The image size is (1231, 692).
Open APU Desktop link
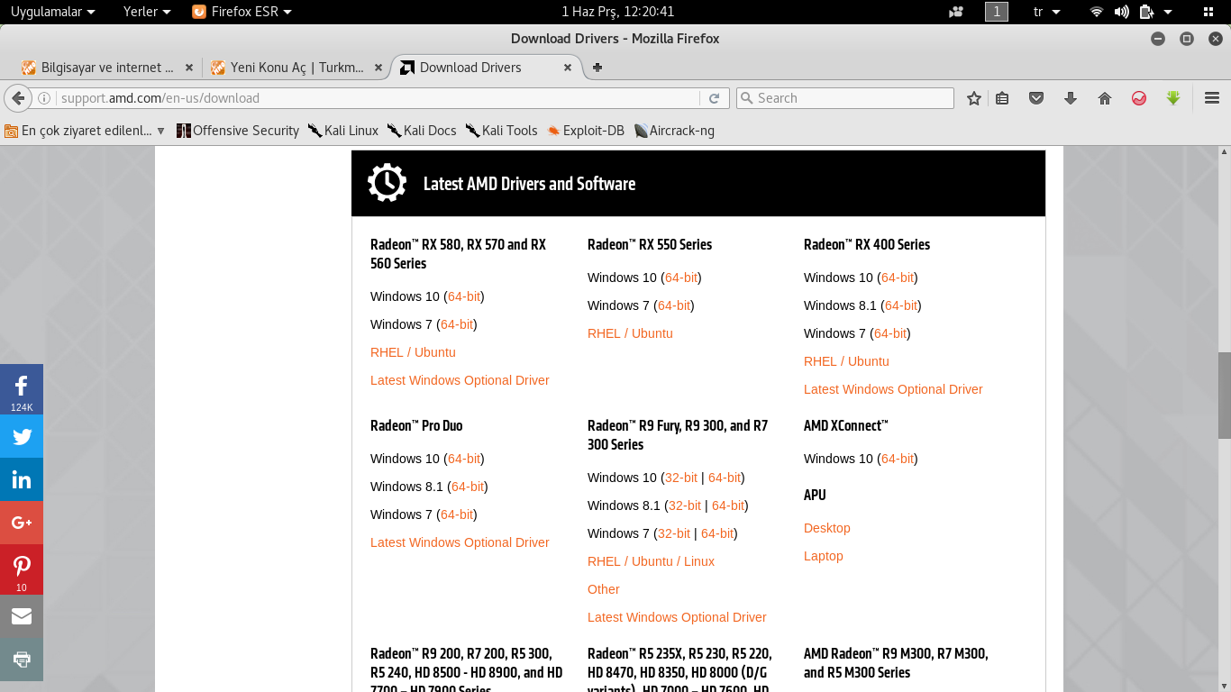(827, 528)
